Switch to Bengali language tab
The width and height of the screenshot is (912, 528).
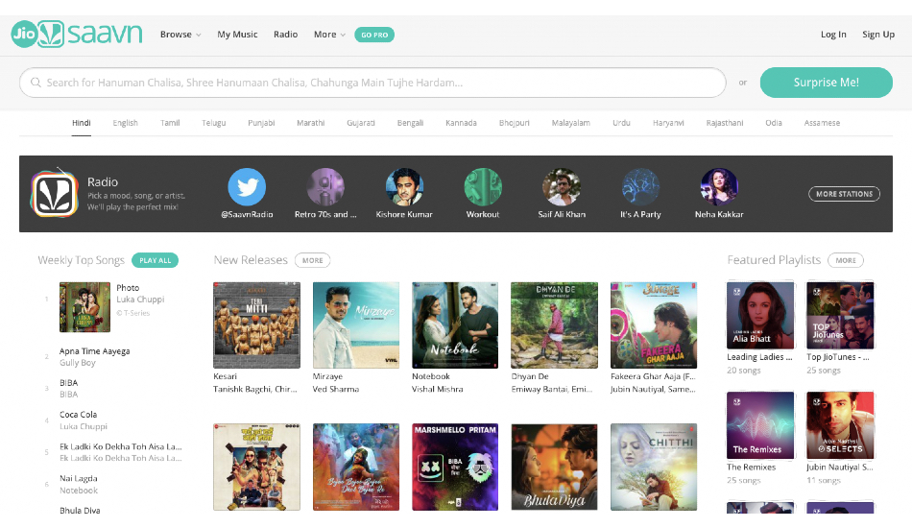click(410, 123)
